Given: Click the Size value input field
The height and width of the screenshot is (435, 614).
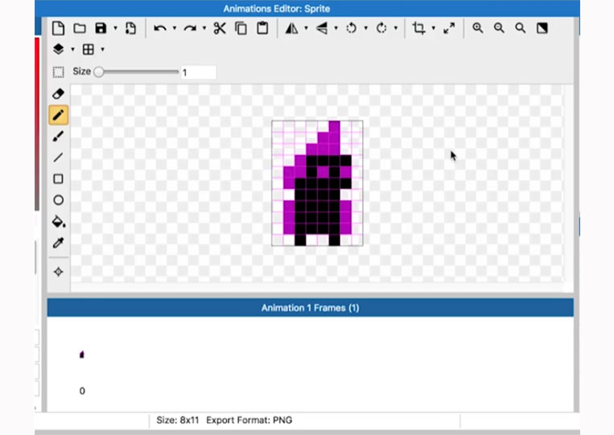Looking at the screenshot, I should (x=199, y=72).
